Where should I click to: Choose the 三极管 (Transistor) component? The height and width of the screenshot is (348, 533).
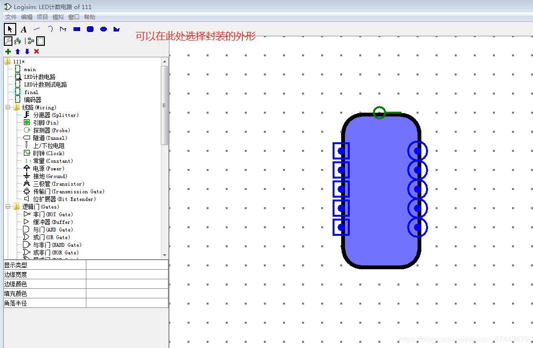point(59,184)
